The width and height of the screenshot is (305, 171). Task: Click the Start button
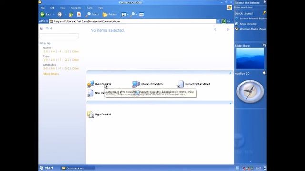46,168
